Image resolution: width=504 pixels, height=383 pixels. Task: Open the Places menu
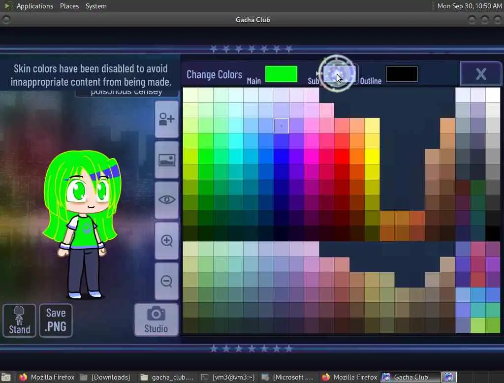click(69, 6)
